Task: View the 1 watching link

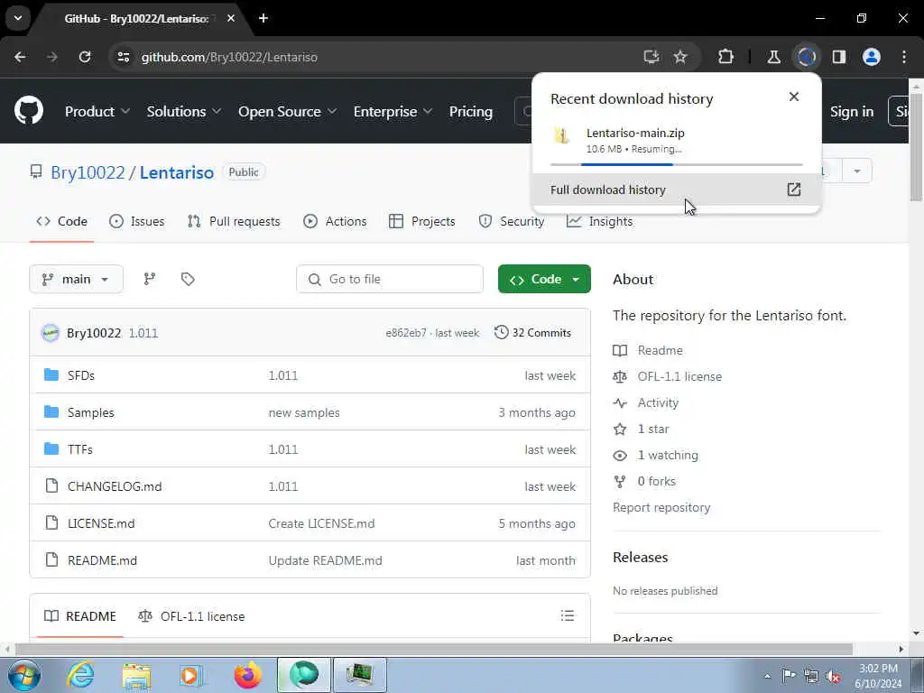Action: click(x=655, y=455)
